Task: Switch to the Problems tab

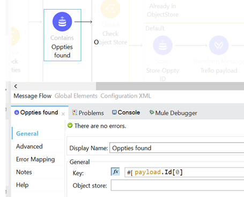Action: pyautogui.click(x=88, y=113)
